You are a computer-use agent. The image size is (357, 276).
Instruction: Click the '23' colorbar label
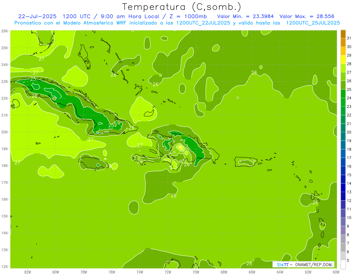349,106
